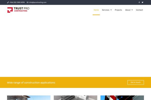Open the Twitter icon link
The width and height of the screenshot is (151, 100).
pyautogui.click(x=142, y=2)
